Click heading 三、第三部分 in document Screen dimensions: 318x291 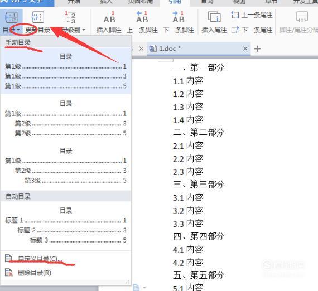[199, 185]
